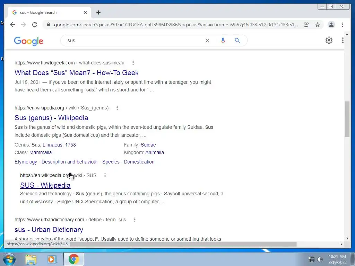Image resolution: width=355 pixels, height=266 pixels.
Task: Open the Sus (genus) - Wikipedia result
Action: point(51,118)
